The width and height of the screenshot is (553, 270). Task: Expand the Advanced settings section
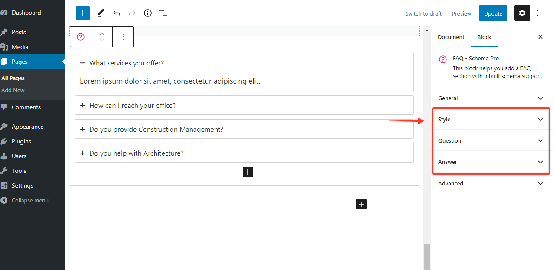(491, 183)
